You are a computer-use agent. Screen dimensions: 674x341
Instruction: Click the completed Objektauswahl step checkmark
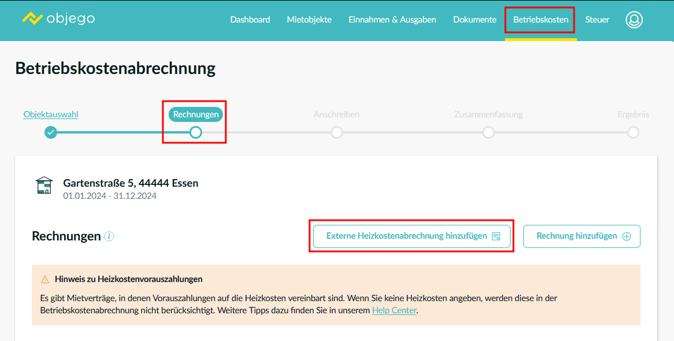point(51,132)
